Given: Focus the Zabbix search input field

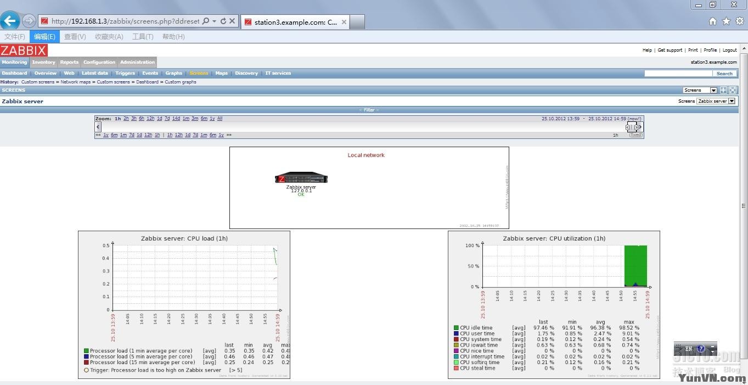Looking at the screenshot, I should click(x=678, y=74).
